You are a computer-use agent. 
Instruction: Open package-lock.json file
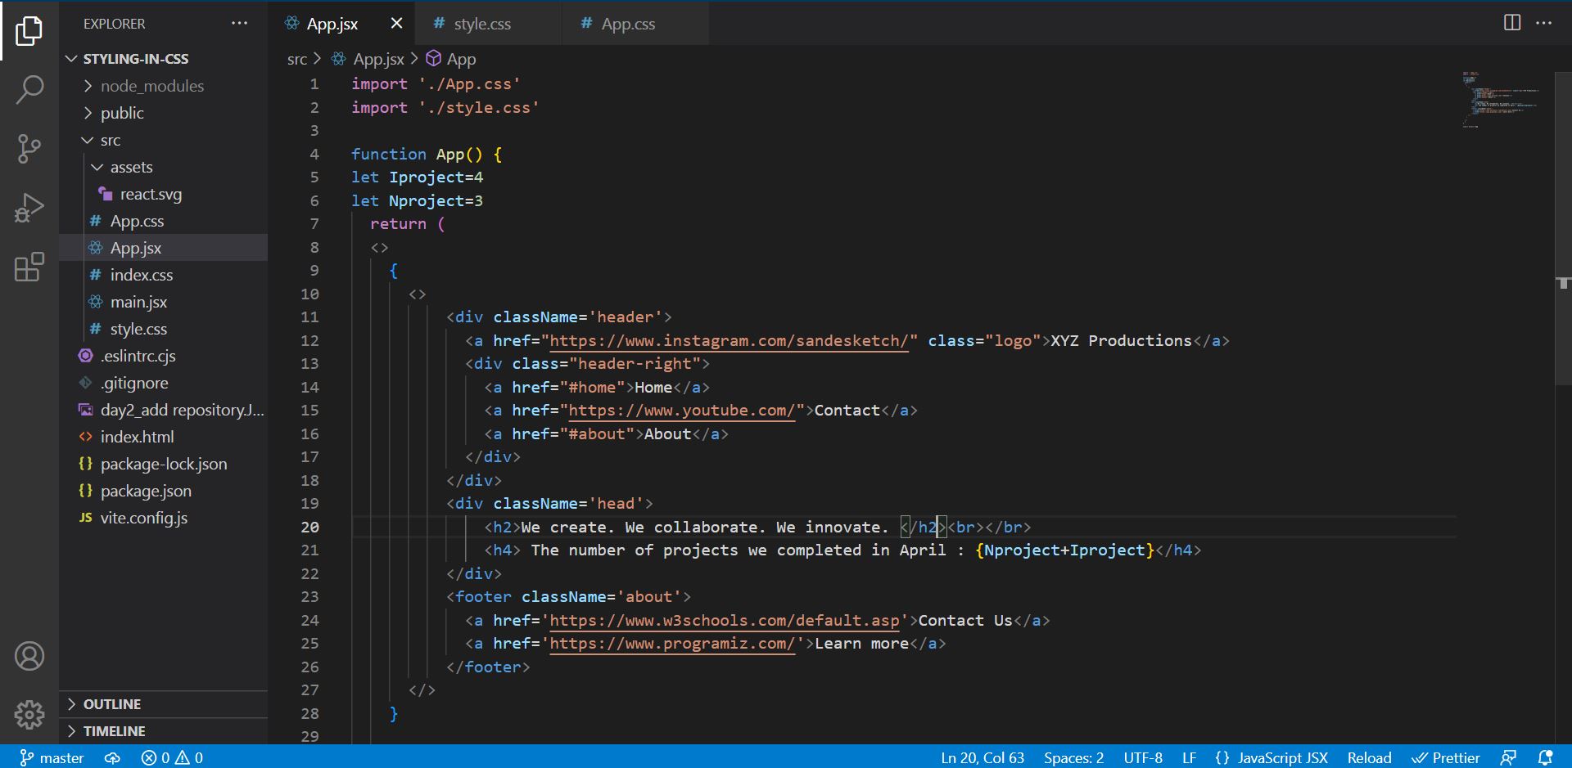point(164,464)
